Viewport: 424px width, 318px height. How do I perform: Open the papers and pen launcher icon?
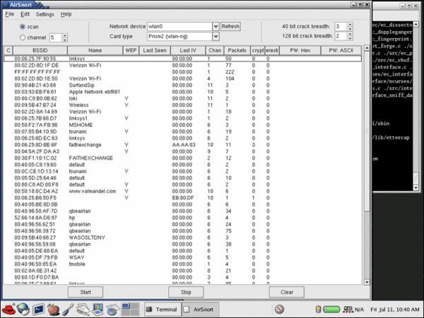coord(83,310)
